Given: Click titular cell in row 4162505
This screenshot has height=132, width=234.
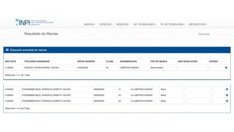Looking at the screenshot, I should click(x=46, y=101).
